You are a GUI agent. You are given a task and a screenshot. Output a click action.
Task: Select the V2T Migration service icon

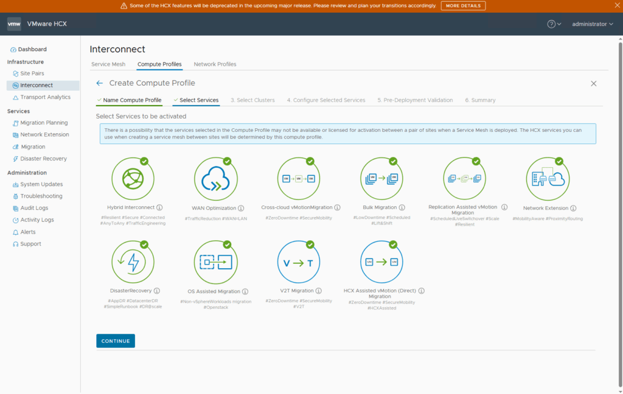point(298,262)
